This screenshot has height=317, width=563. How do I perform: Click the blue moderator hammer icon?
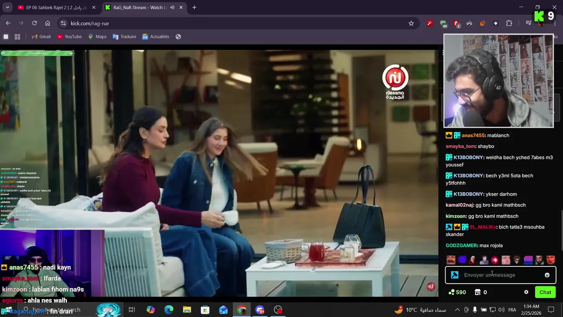455,275
